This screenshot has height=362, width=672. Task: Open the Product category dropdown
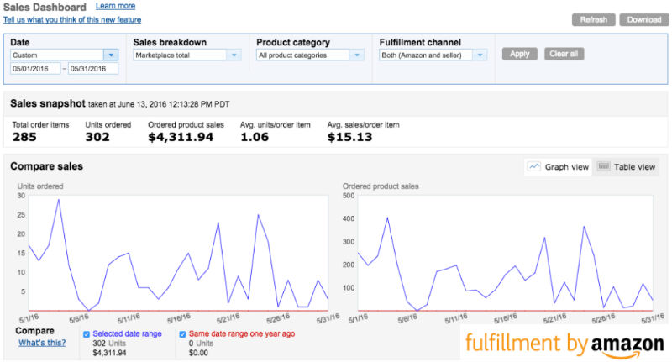tap(357, 55)
